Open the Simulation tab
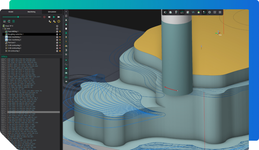The width and height of the screenshot is (259, 150). (x=52, y=12)
